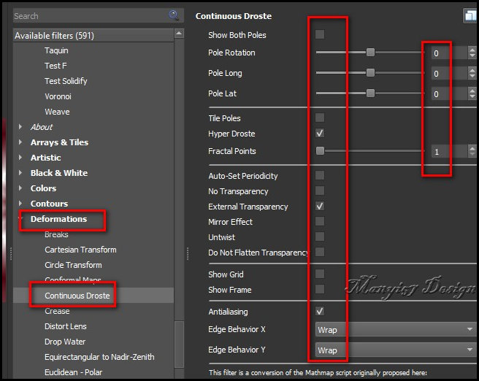Select the Crease filter
Viewport: 479px width, 381px height.
(57, 311)
